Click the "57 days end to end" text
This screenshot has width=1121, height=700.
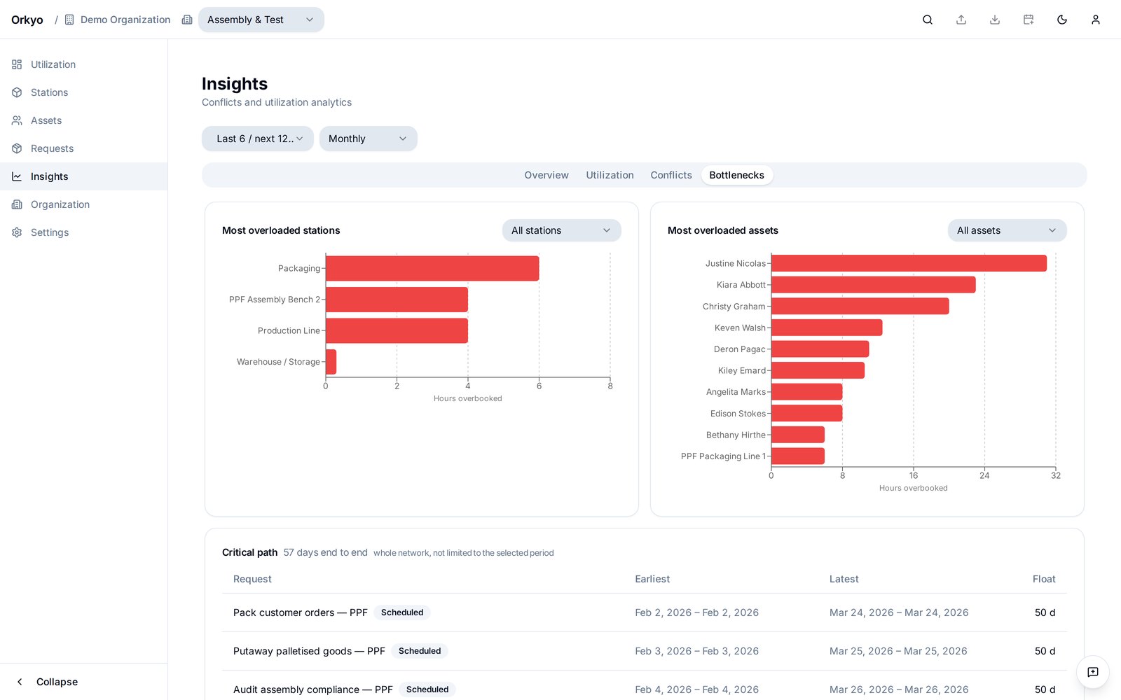pos(326,552)
